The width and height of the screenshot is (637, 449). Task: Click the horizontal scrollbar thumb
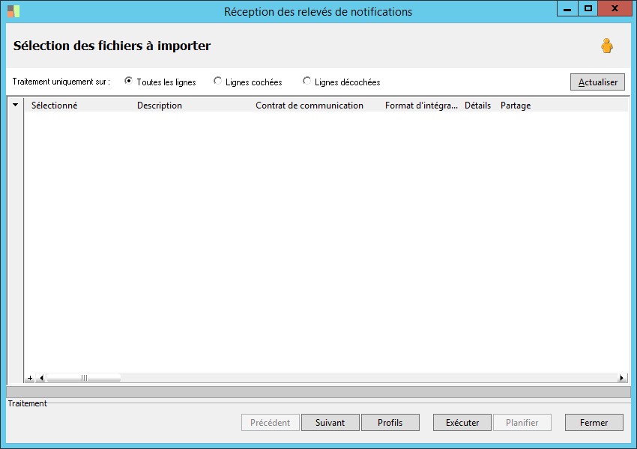point(84,378)
